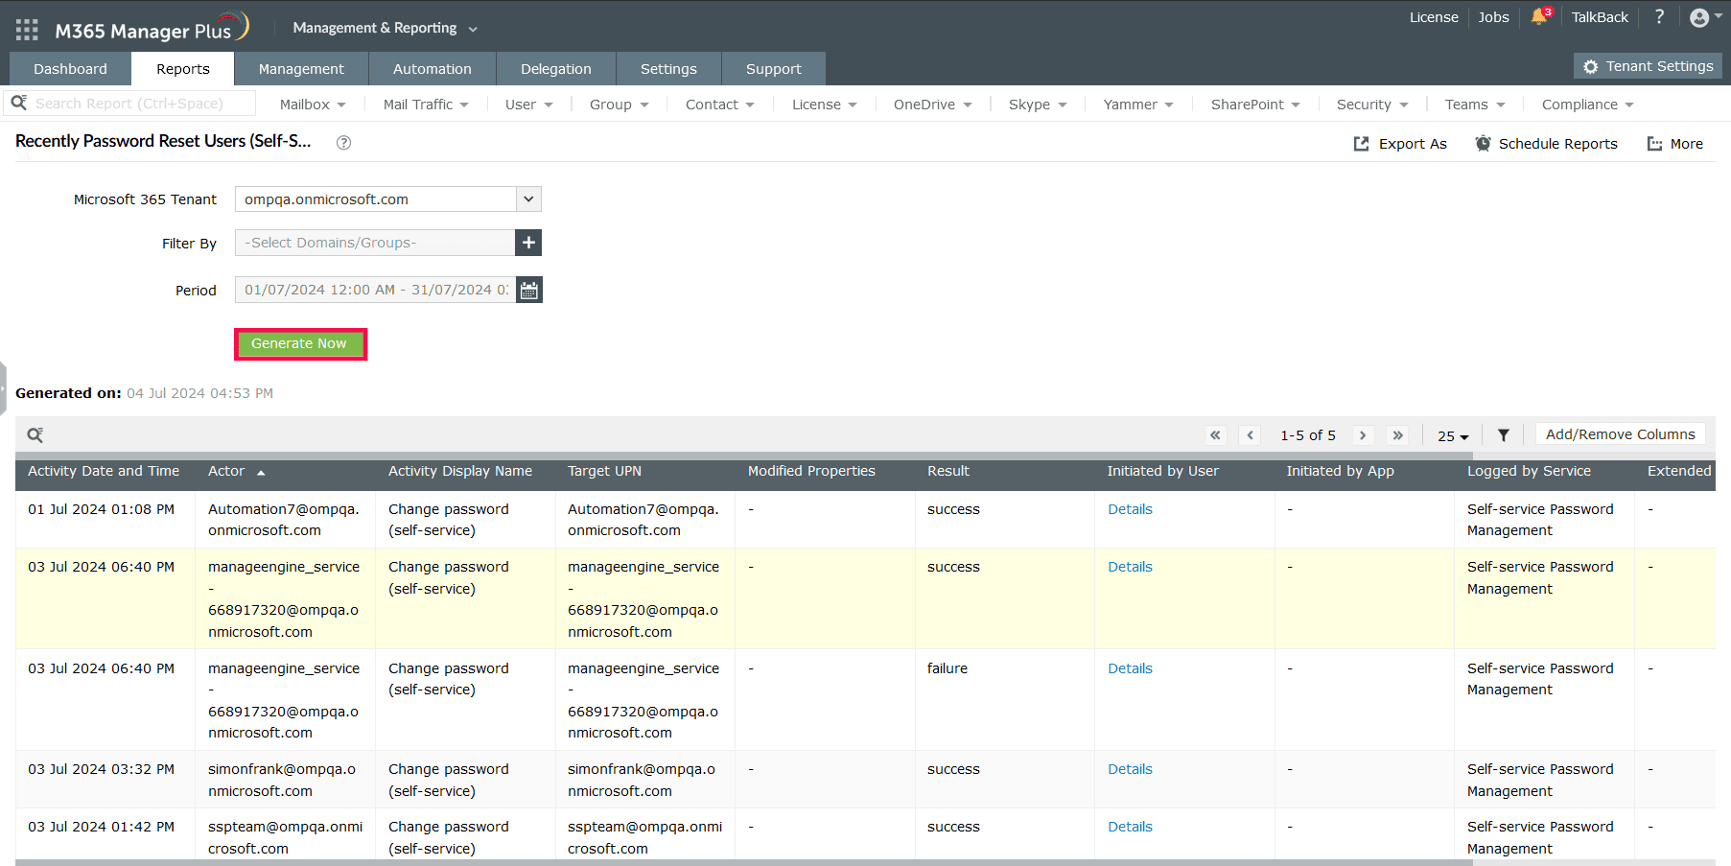Image resolution: width=1731 pixels, height=866 pixels.
Task: Open the help question mark icon
Action: pyautogui.click(x=1659, y=17)
